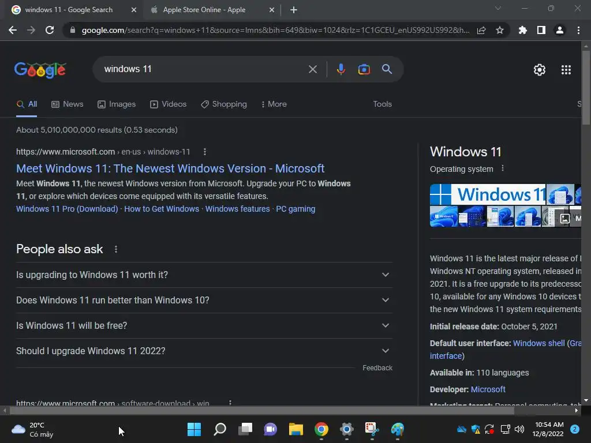Open Settings gear on the taskbar
Image resolution: width=591 pixels, height=443 pixels.
pos(347,429)
